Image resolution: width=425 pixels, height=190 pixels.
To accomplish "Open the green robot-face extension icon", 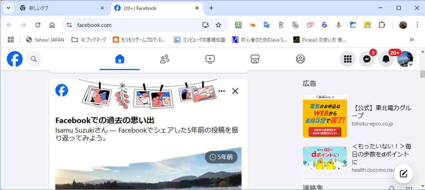I will click(238, 25).
